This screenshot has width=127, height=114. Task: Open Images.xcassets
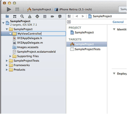point(28,47)
